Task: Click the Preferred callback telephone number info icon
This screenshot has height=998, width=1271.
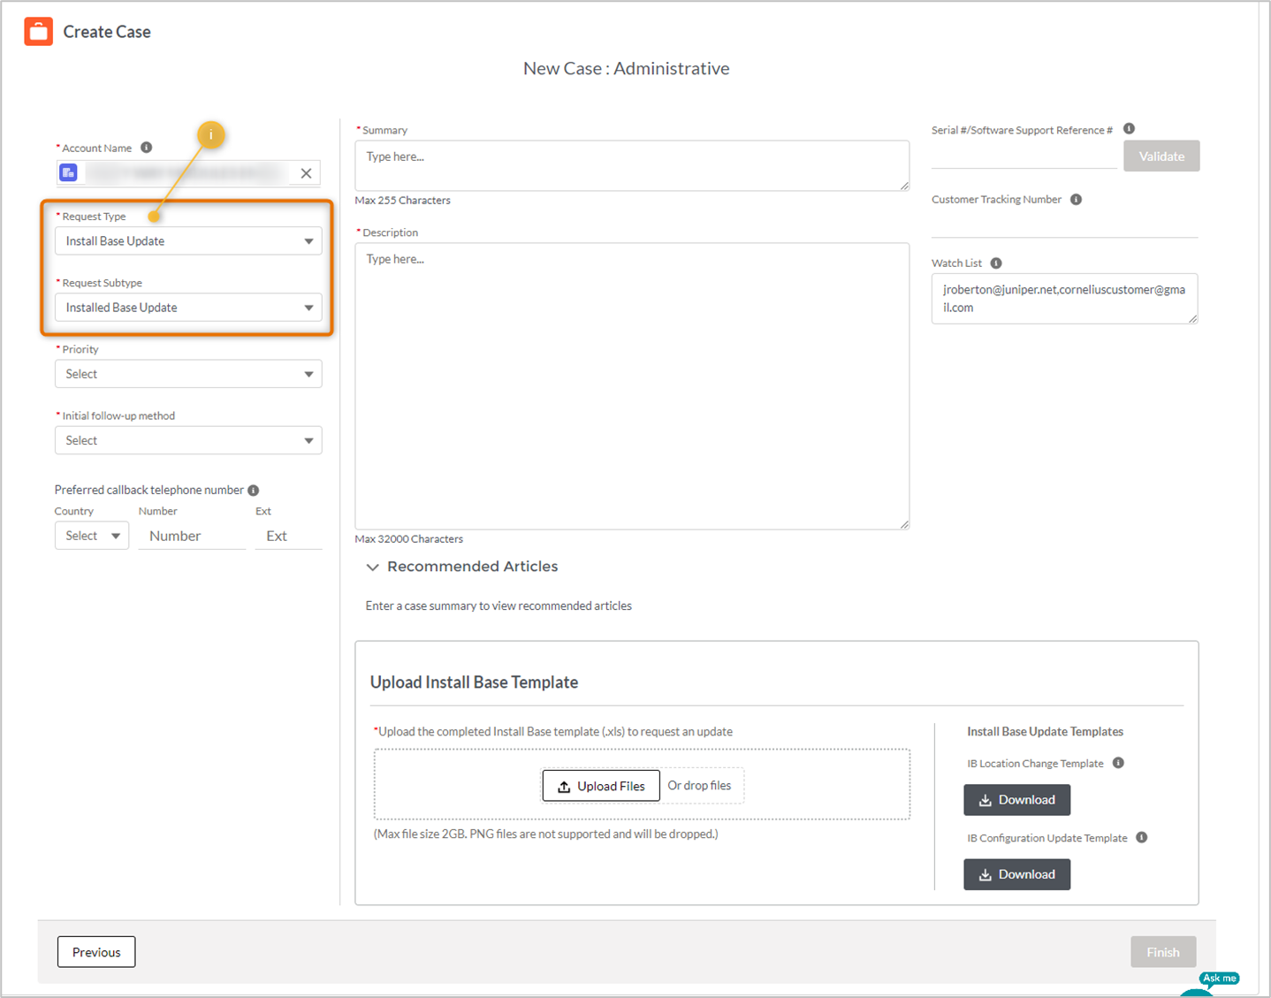Action: [254, 489]
